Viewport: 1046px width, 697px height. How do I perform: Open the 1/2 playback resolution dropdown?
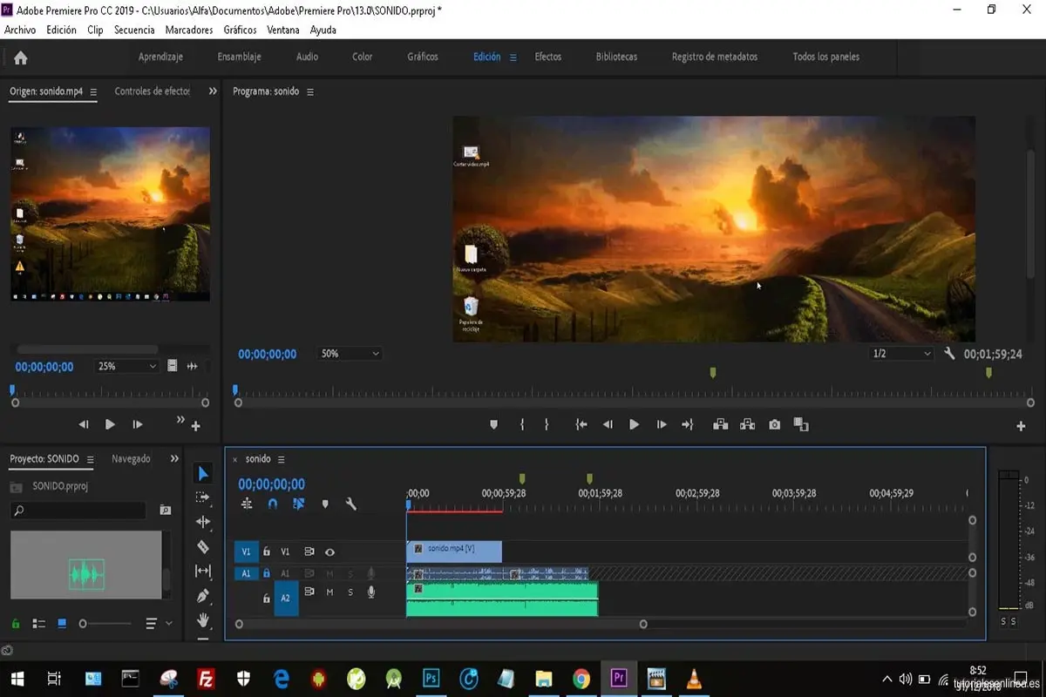click(x=902, y=353)
